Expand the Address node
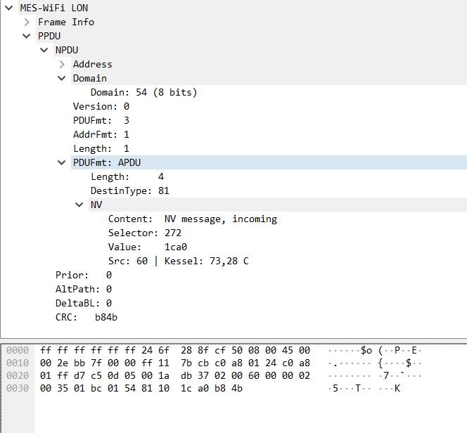 click(62, 64)
